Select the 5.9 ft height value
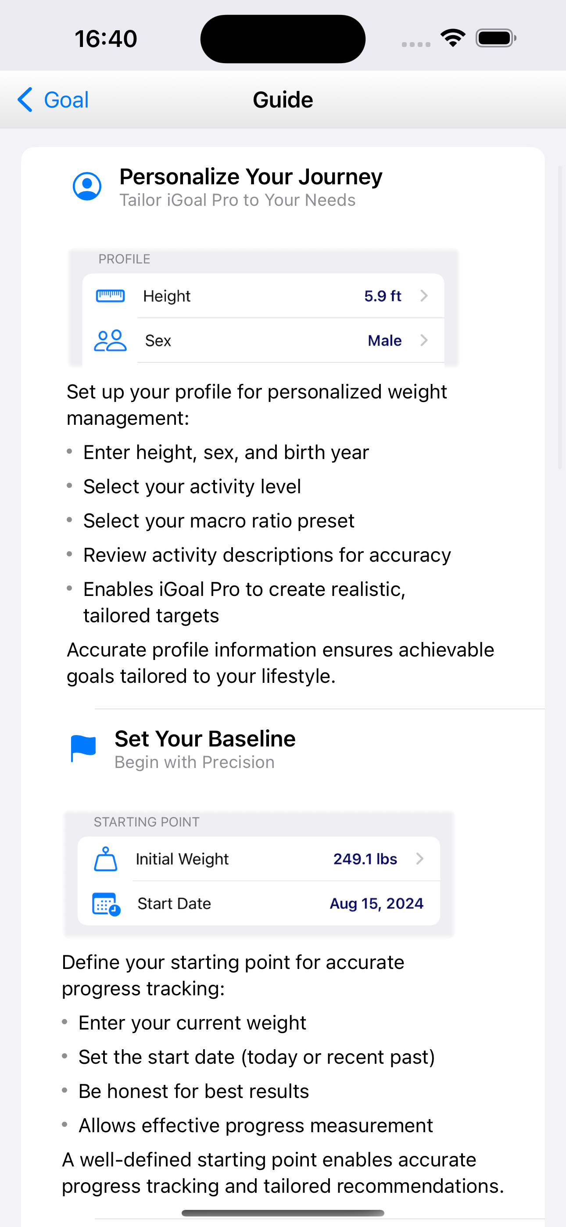 [383, 296]
